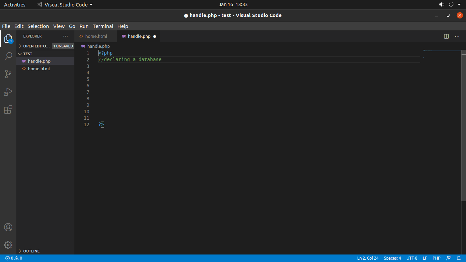Open the notifications bell in status bar

point(459,258)
